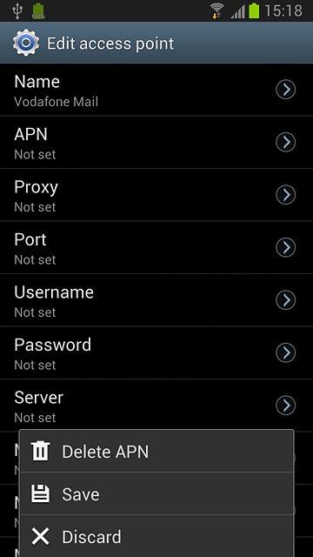Image resolution: width=313 pixels, height=557 pixels.
Task: Tap the cellular signal strength icon
Action: pos(237,11)
